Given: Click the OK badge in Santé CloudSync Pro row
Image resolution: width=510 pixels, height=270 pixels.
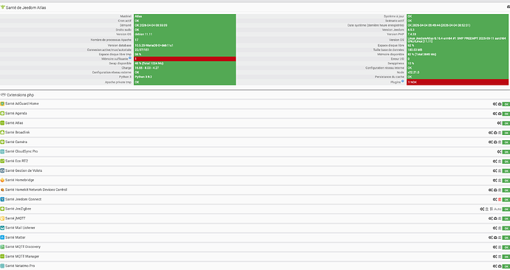Looking at the screenshot, I should (506, 152).
